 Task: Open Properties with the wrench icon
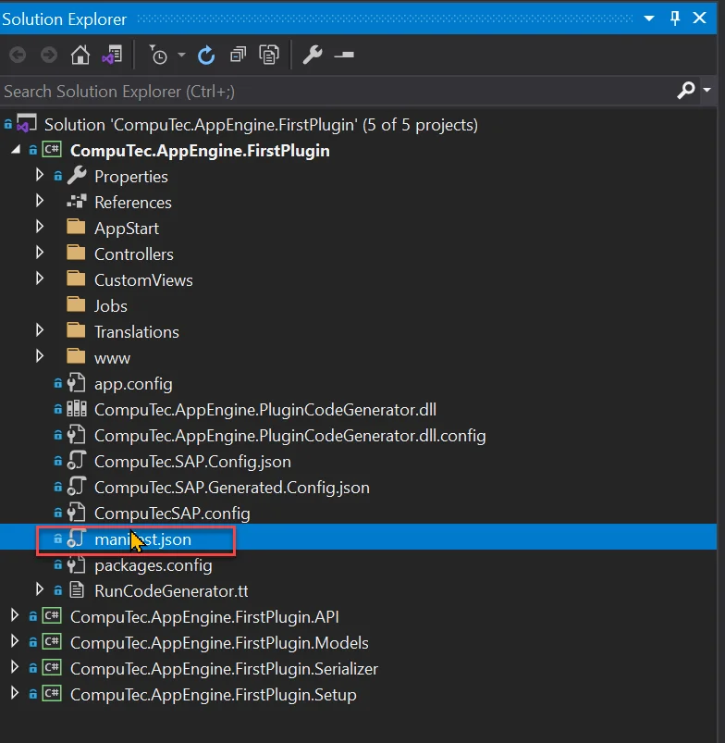pyautogui.click(x=313, y=56)
